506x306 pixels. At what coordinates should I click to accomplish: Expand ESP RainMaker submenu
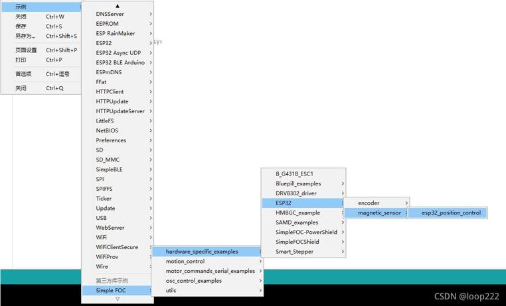click(x=118, y=34)
